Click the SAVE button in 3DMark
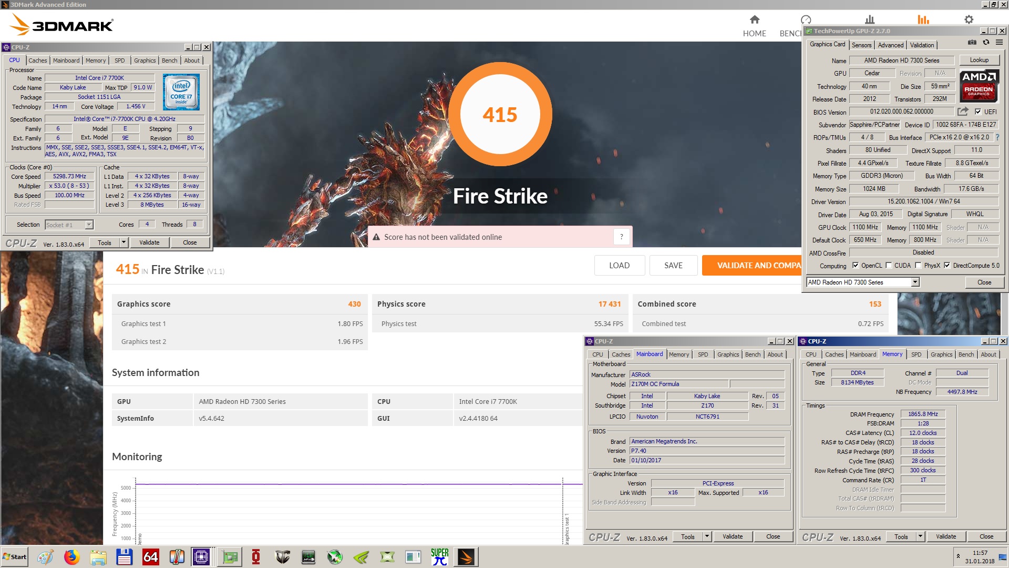 [x=673, y=266]
